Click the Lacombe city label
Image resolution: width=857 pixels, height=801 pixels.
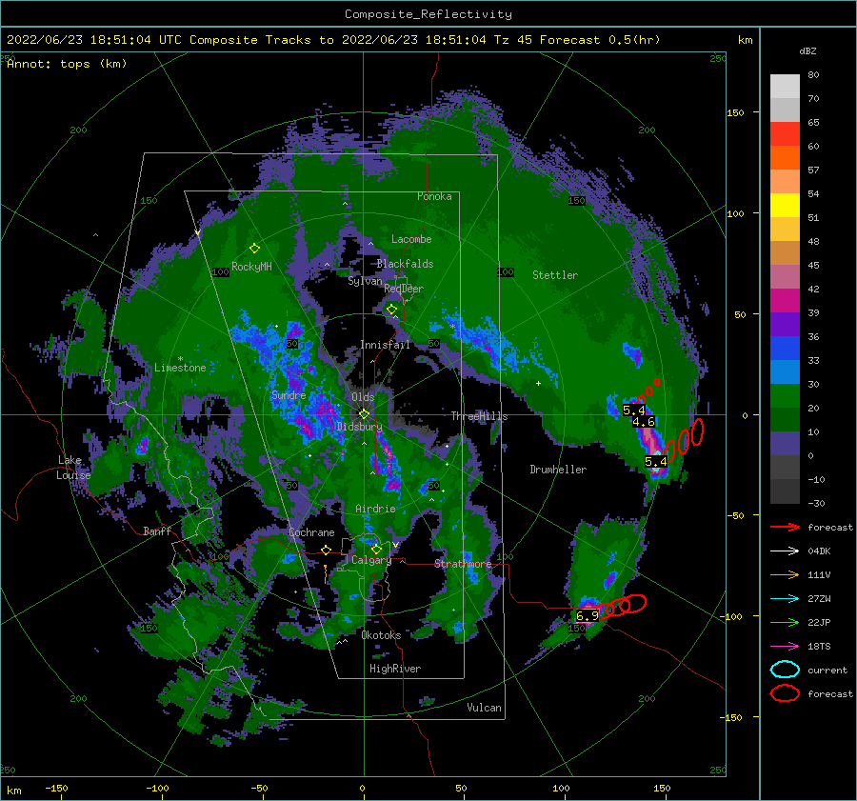[x=411, y=239]
